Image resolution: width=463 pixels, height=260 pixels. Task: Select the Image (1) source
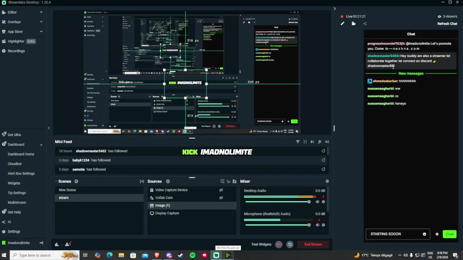192,205
